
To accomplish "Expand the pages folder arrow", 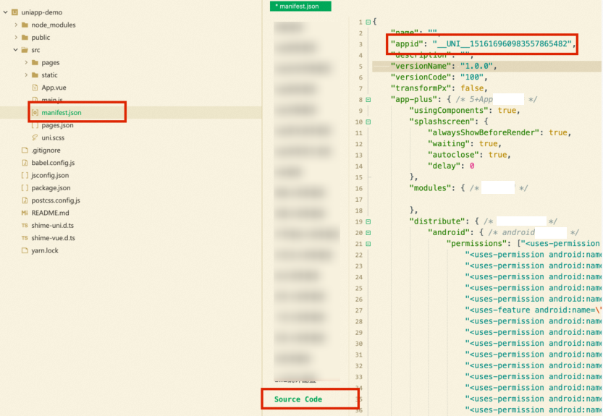I will [26, 62].
